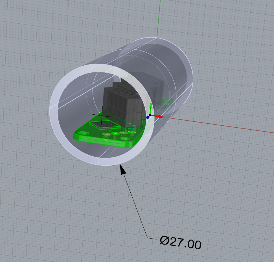274x262 pixels.
Task: Click the left corner mounting hole on PCB
Action: pyautogui.click(x=84, y=133)
